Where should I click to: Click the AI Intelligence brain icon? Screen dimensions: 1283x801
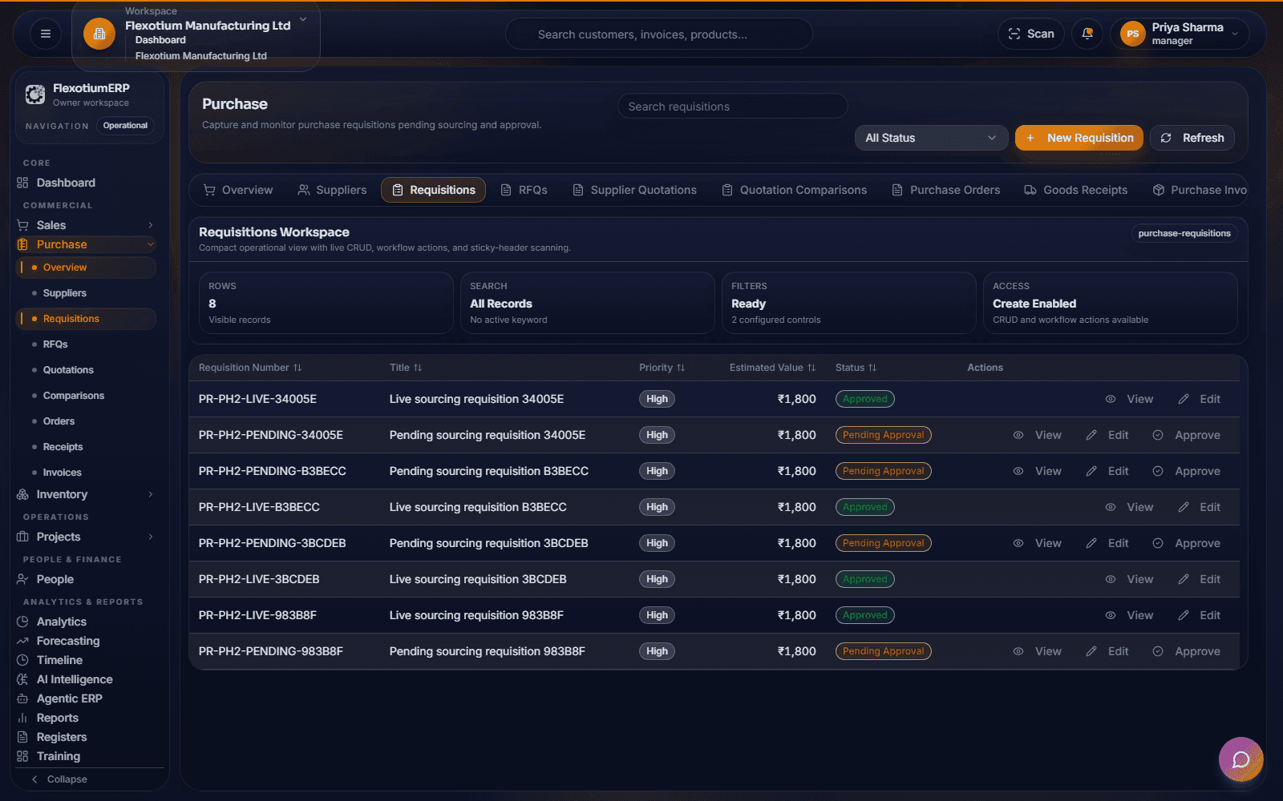22,679
